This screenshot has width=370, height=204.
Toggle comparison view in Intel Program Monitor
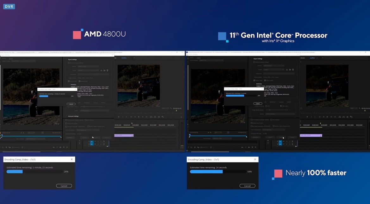click(351, 117)
